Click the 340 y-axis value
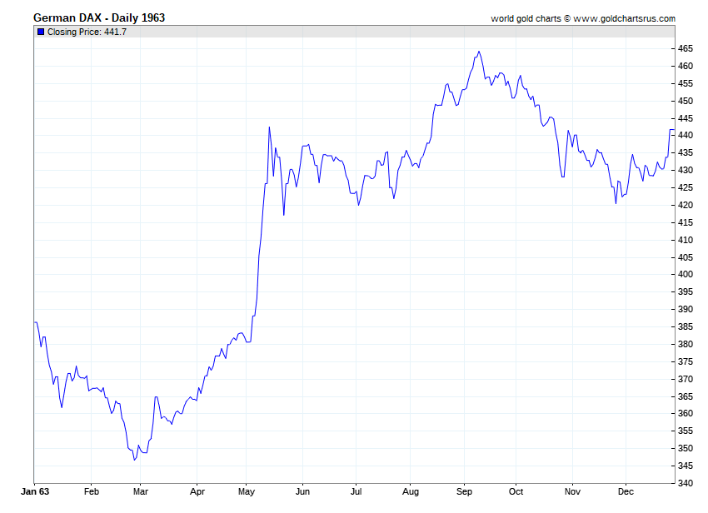The image size is (708, 513). tap(685, 483)
